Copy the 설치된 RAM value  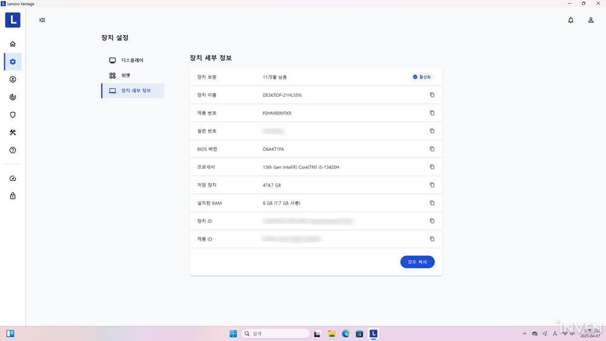432,203
